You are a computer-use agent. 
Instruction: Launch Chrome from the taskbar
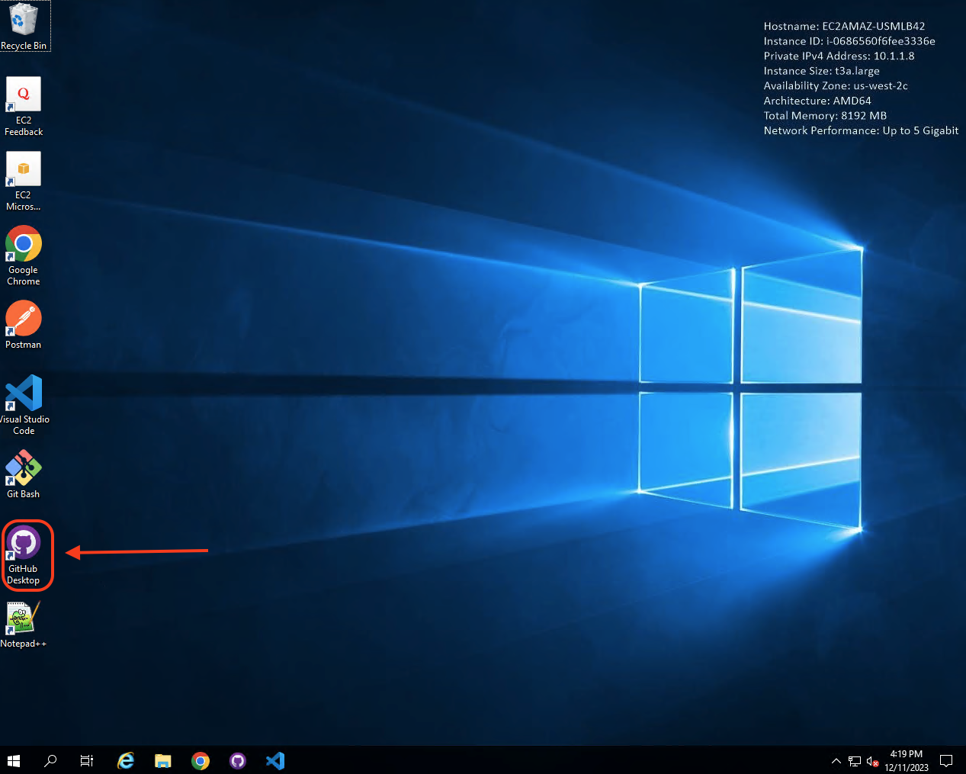point(201,760)
